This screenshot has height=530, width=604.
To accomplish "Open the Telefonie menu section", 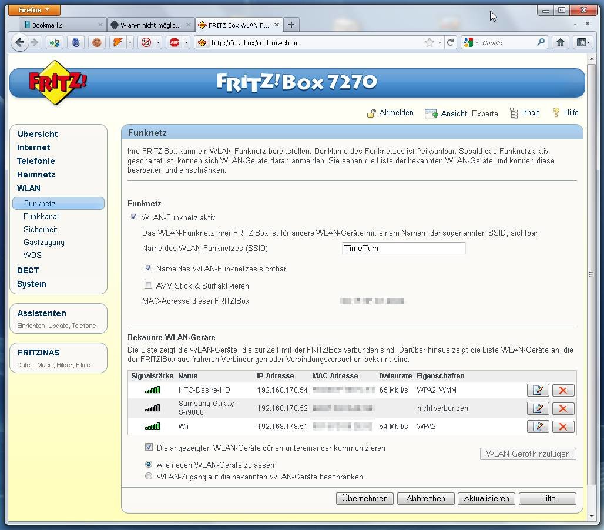I will pyautogui.click(x=36, y=161).
